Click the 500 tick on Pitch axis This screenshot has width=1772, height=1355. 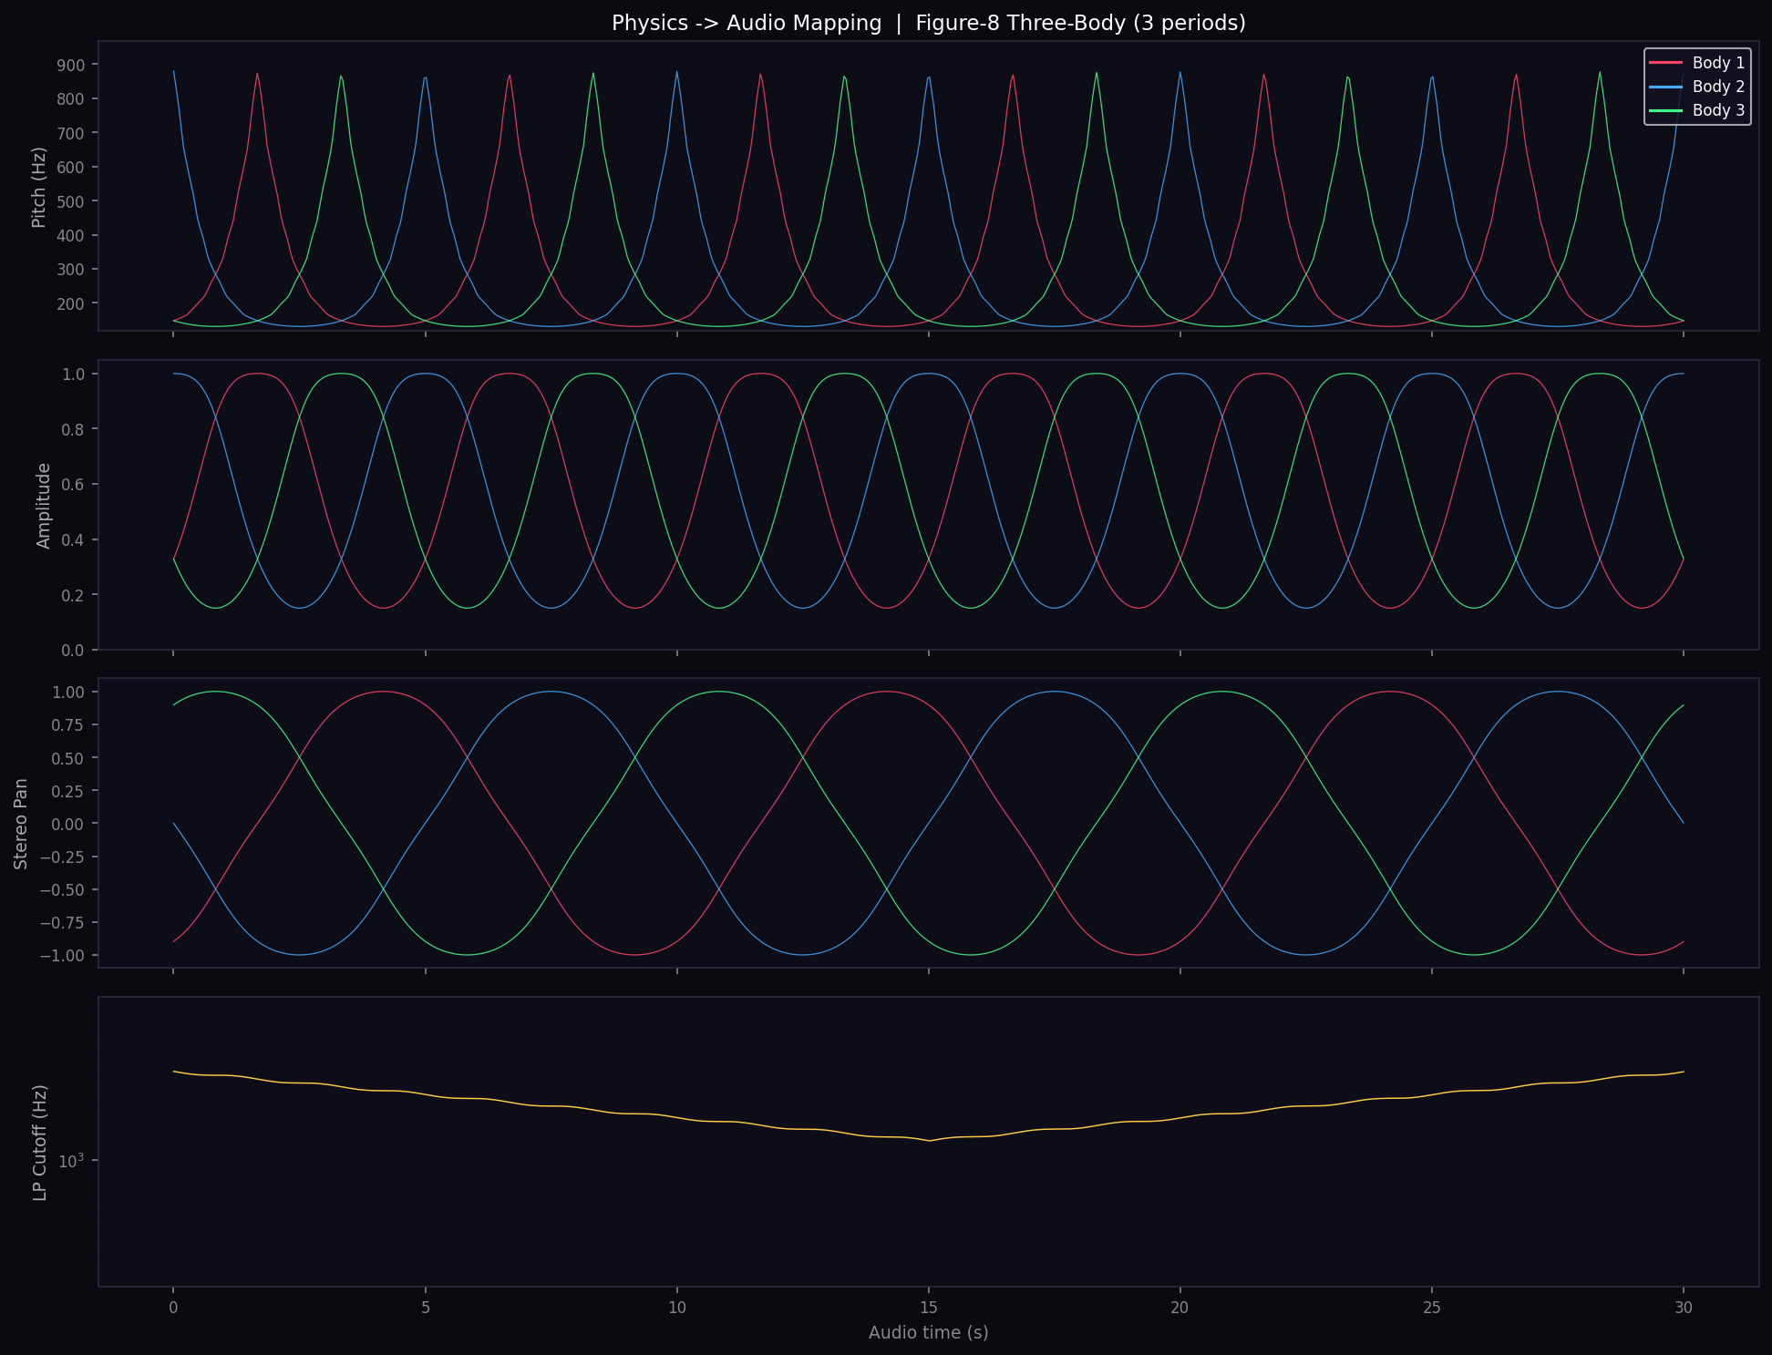(73, 201)
